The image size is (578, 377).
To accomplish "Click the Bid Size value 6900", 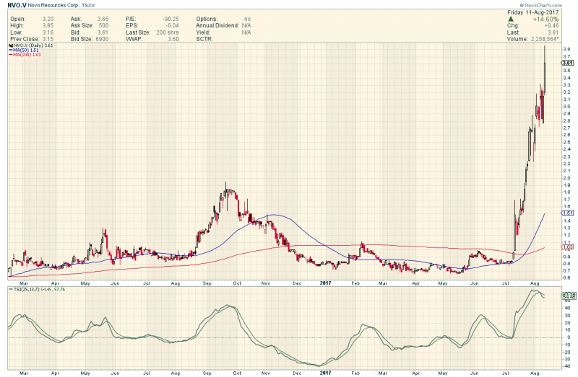I will point(102,39).
